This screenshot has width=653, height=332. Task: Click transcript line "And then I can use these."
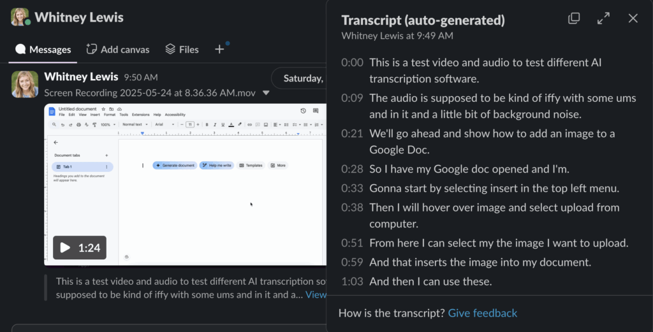tap(430, 281)
